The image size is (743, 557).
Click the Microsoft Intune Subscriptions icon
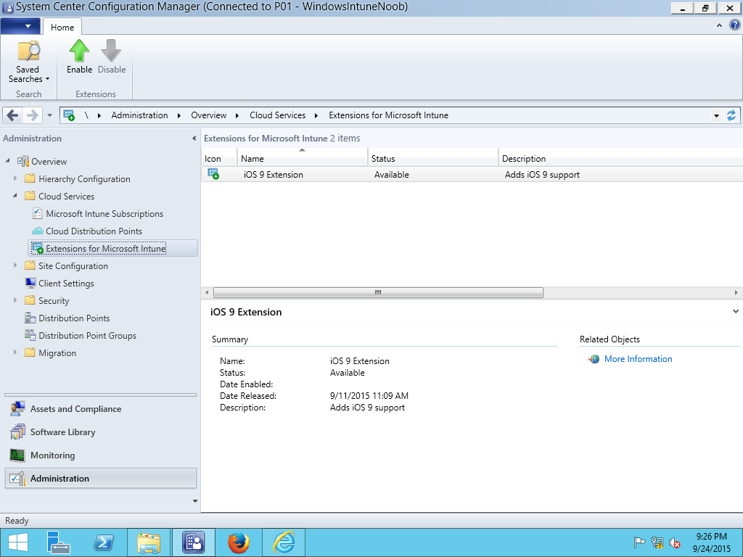coord(38,214)
